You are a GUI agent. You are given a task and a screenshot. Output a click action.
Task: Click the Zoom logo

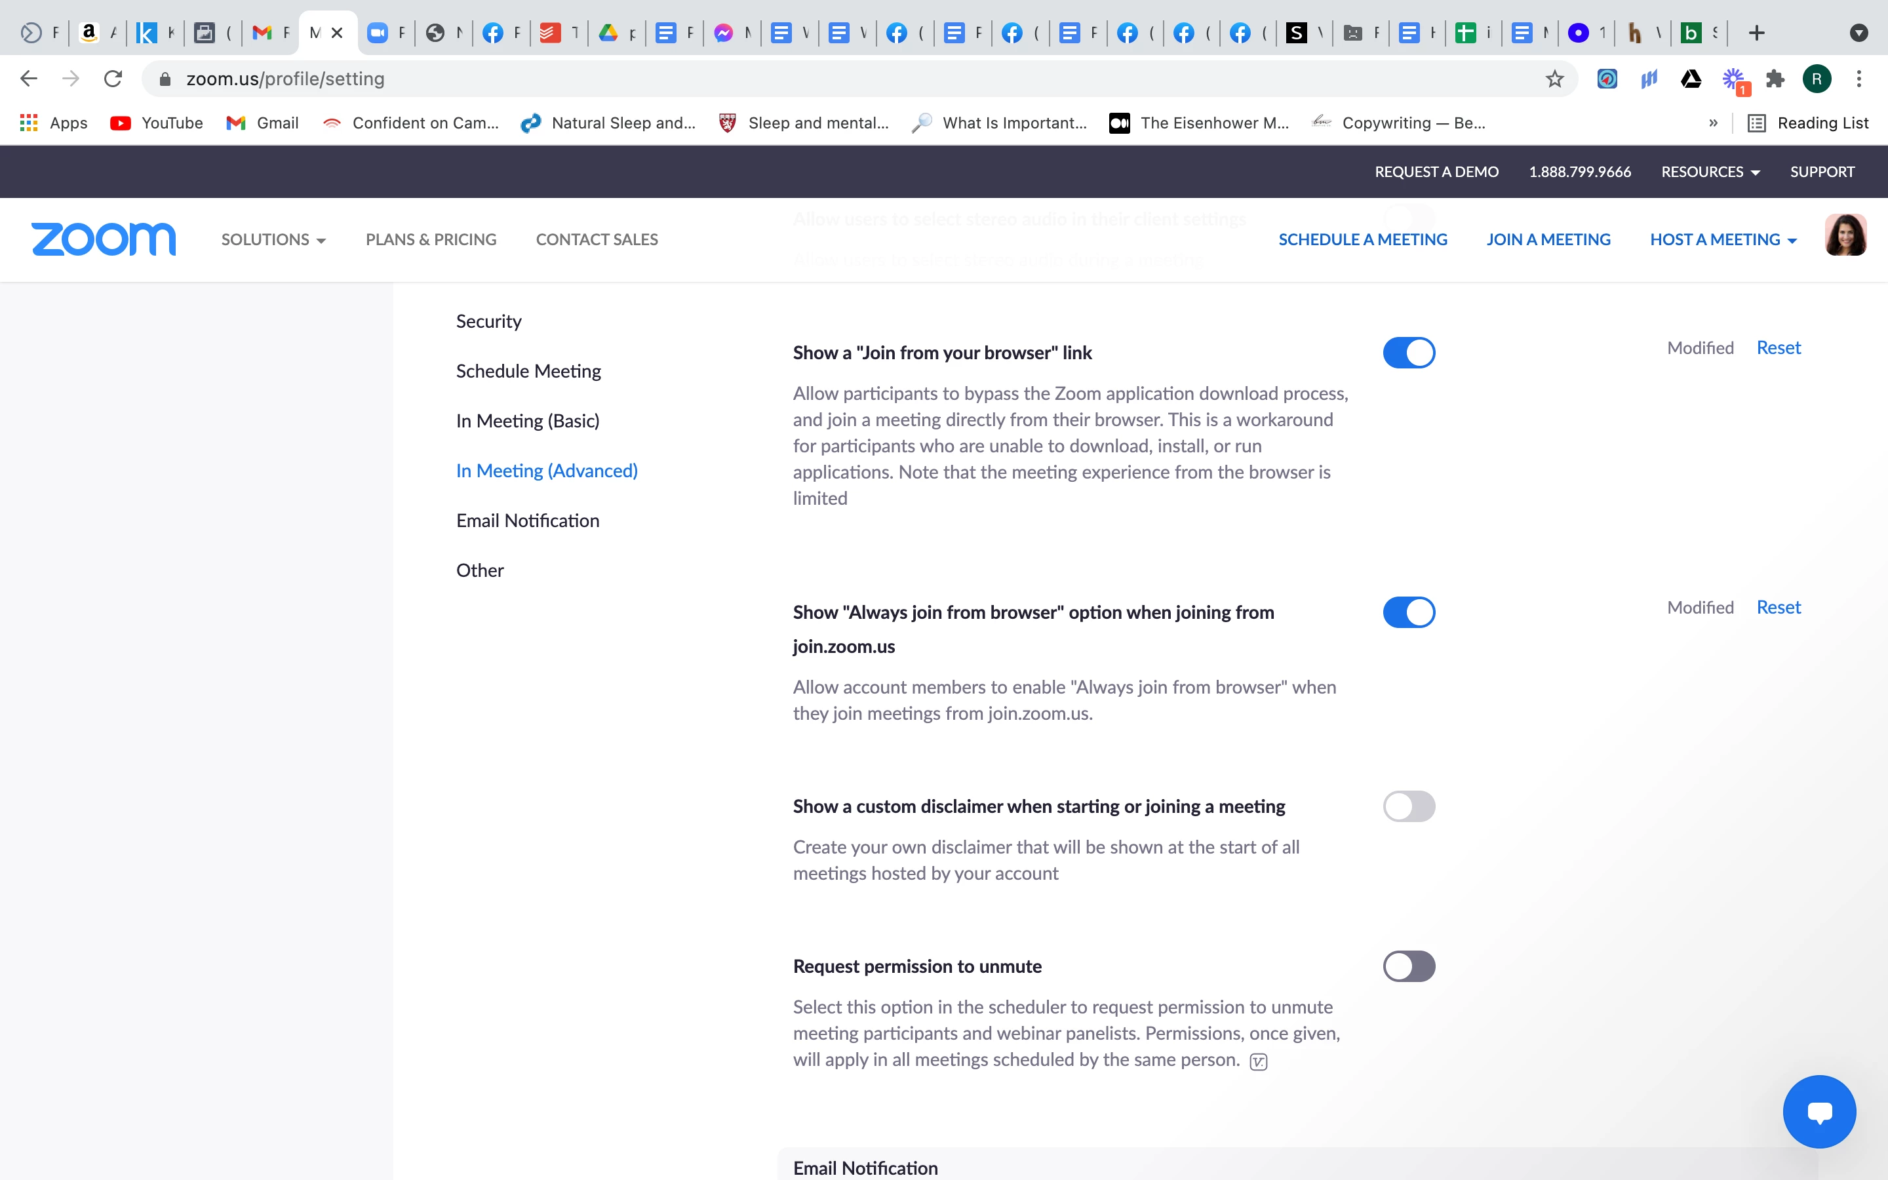pyautogui.click(x=103, y=239)
